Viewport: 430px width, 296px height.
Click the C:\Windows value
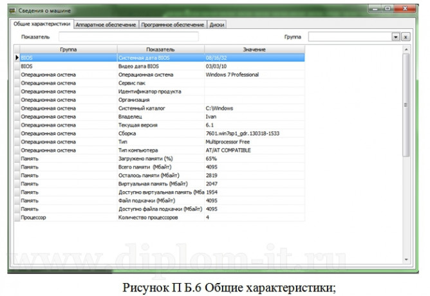(x=220, y=108)
